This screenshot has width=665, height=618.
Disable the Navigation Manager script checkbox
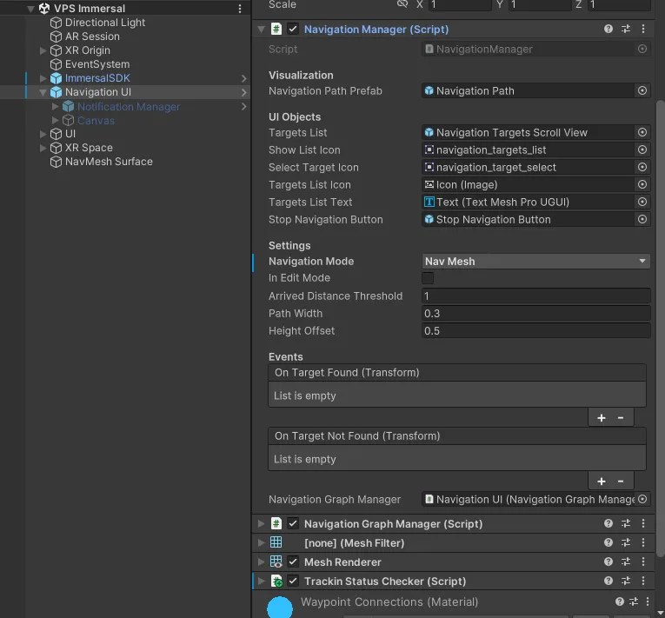pyautogui.click(x=293, y=29)
